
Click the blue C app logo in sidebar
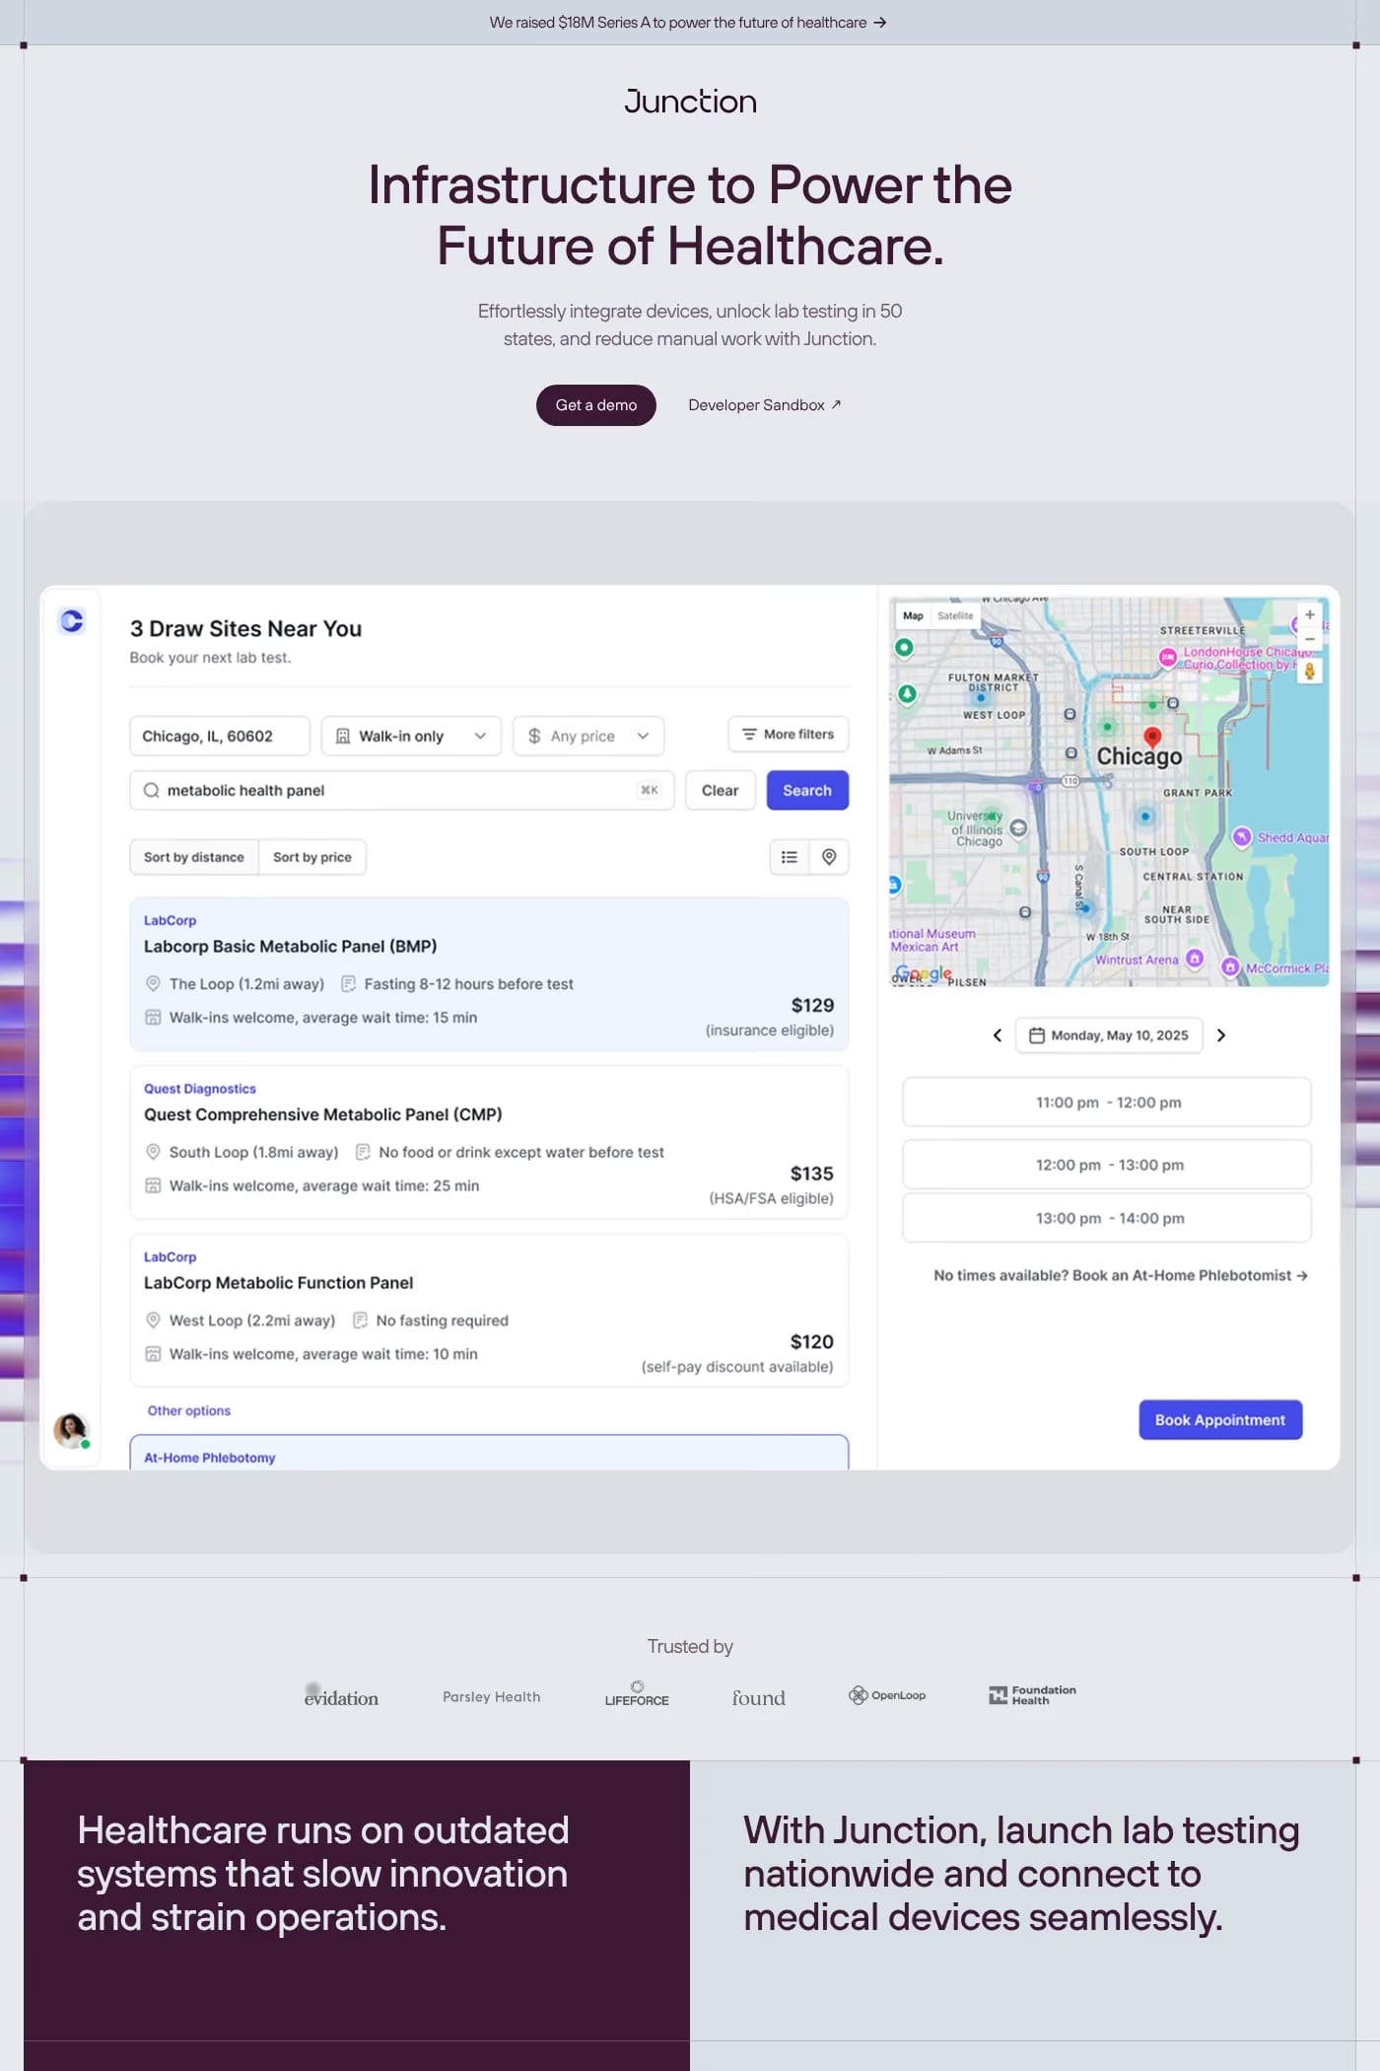(71, 620)
